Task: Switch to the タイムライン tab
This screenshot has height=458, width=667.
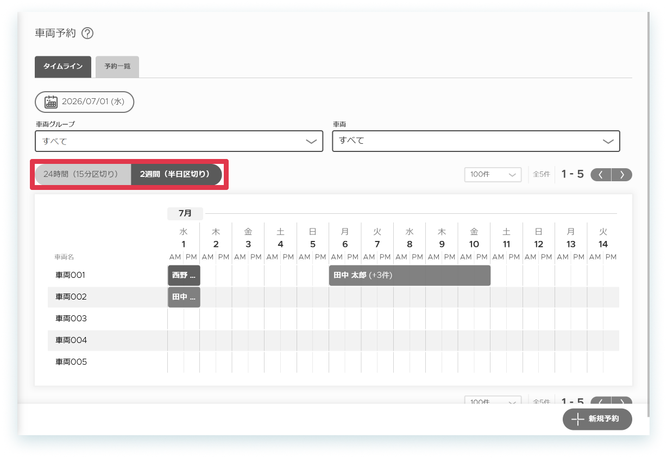Action: pos(63,67)
